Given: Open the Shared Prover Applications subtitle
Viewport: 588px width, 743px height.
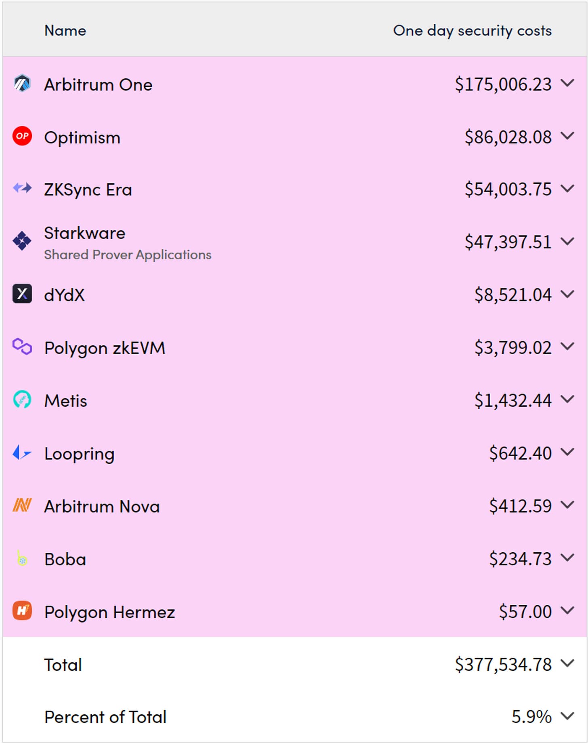Looking at the screenshot, I should tap(128, 255).
